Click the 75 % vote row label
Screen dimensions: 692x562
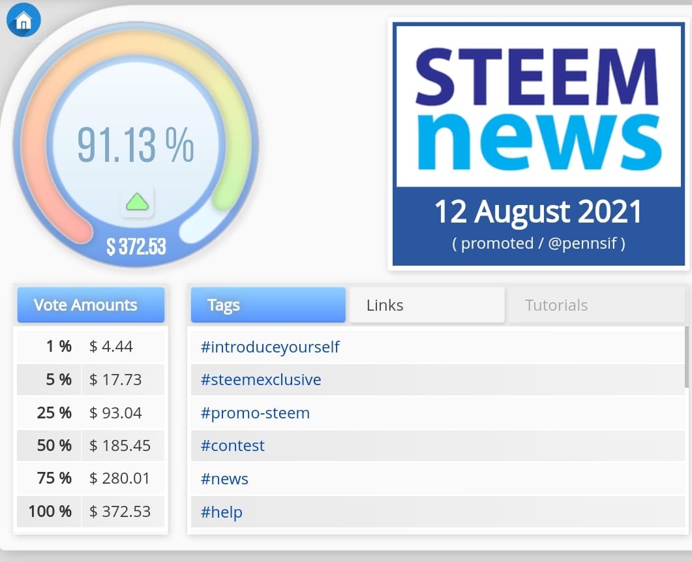point(54,478)
